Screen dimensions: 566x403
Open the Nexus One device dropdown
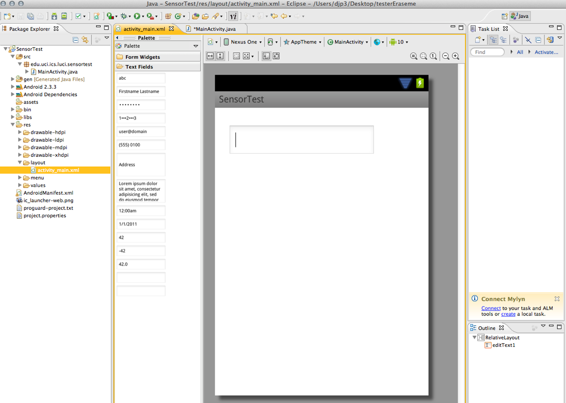pos(243,42)
